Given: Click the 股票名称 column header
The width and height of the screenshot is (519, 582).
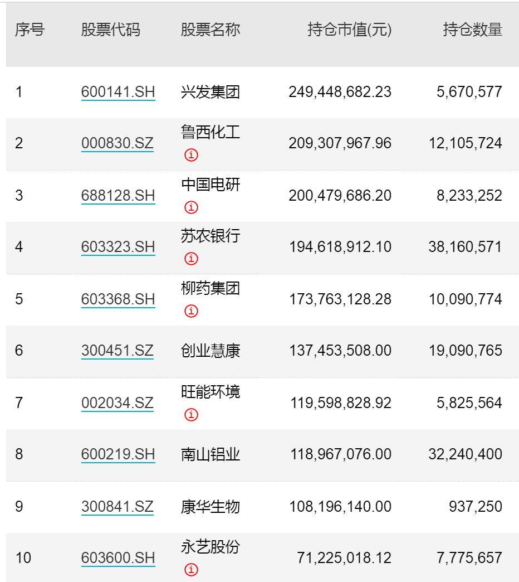Looking at the screenshot, I should [x=210, y=30].
